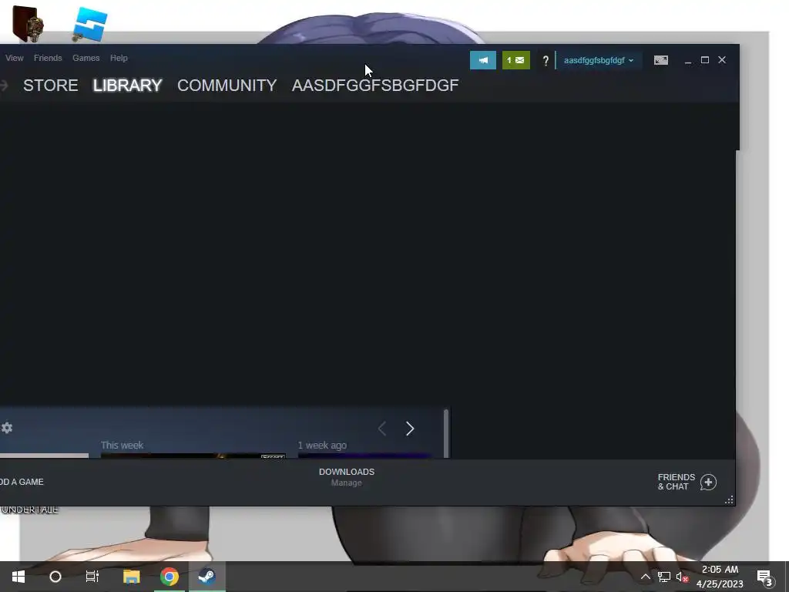
Task: Open the game thumbnail under This week
Action: (193, 456)
